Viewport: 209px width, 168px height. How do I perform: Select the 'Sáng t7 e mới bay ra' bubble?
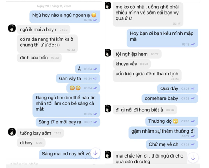click(68, 122)
